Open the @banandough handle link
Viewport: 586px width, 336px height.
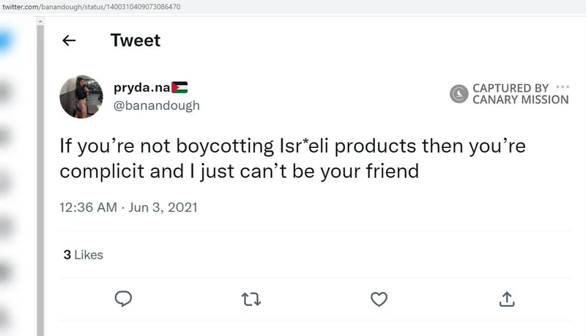coord(156,105)
